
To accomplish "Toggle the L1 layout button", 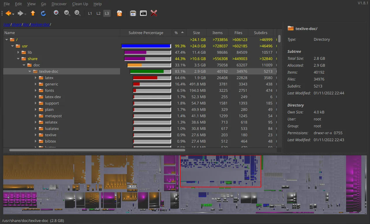I will click(90, 13).
